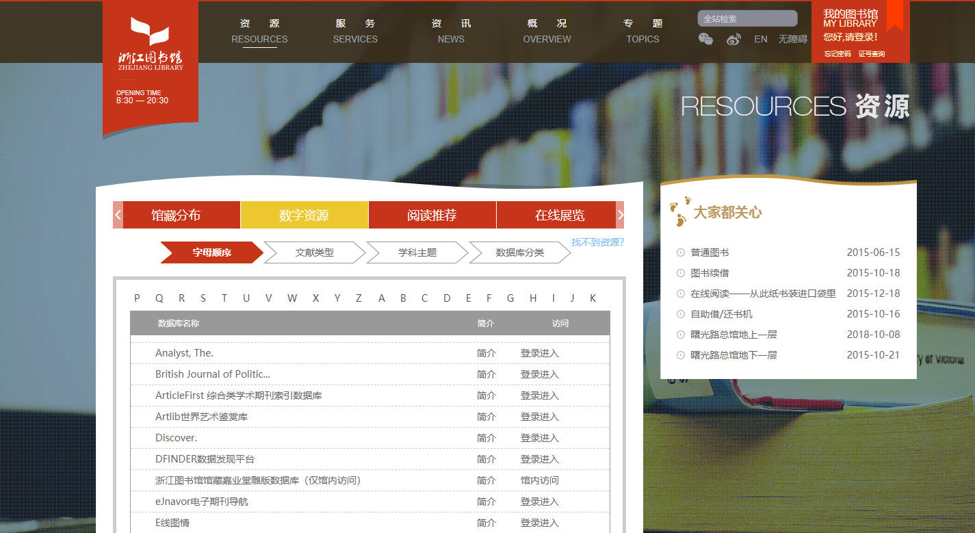Open Artlib世界艺术鉴赏库 entry

(x=201, y=417)
